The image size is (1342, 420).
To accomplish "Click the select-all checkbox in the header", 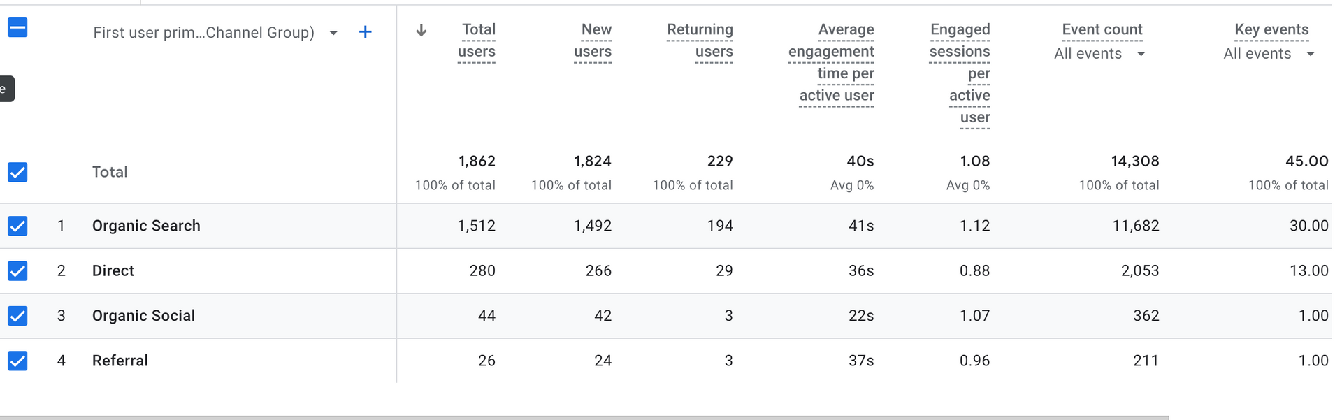I will point(17,28).
